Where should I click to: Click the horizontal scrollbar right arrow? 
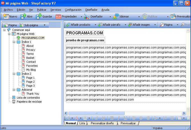pos(184,113)
